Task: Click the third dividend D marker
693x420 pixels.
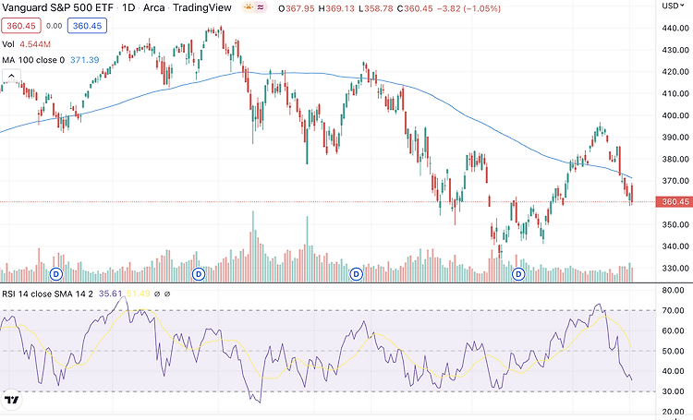Action: 356,274
